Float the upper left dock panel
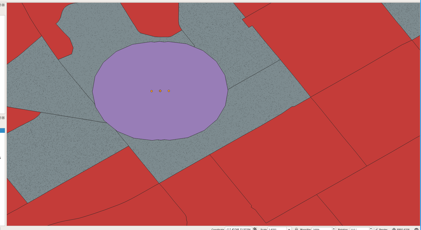This screenshot has height=230, width=421. pos(1,5)
